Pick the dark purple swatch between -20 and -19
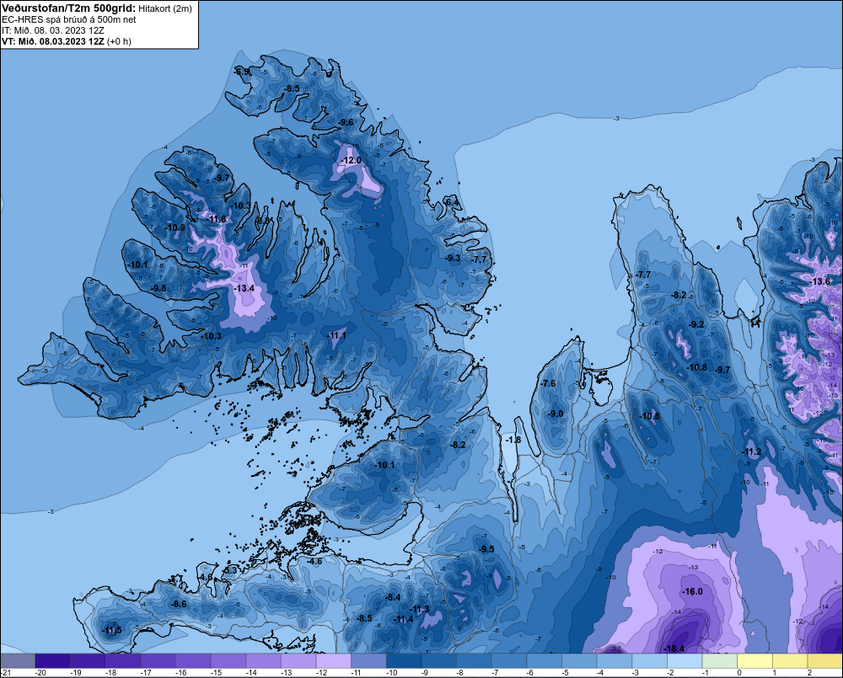The width and height of the screenshot is (843, 678). [x=52, y=660]
